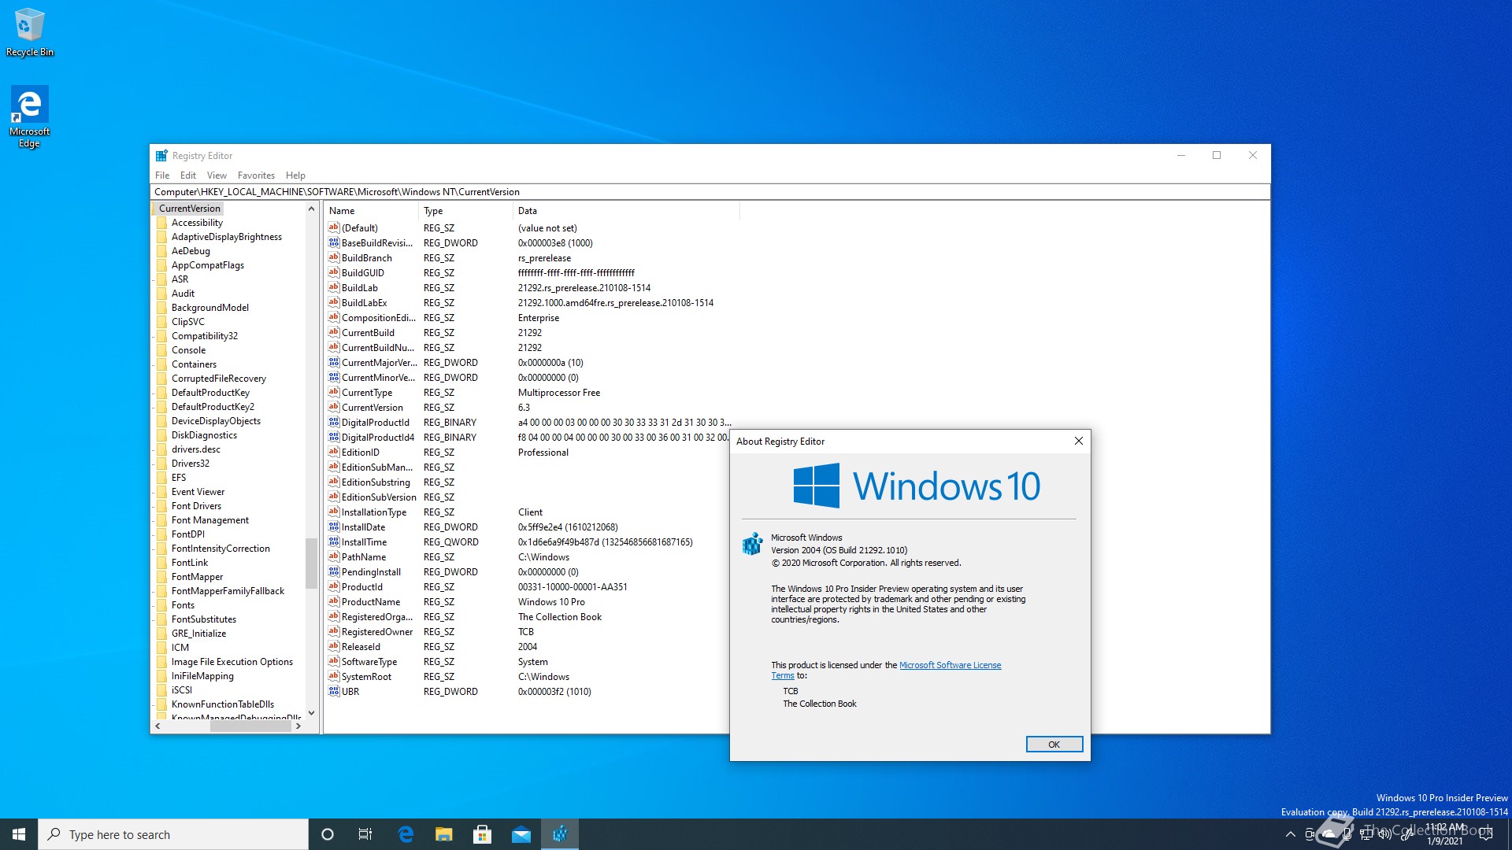Click the Name column header
Viewport: 1512px width, 850px height.
click(371, 211)
